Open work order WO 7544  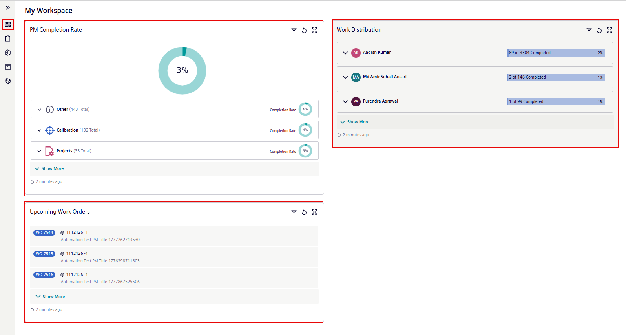click(44, 232)
